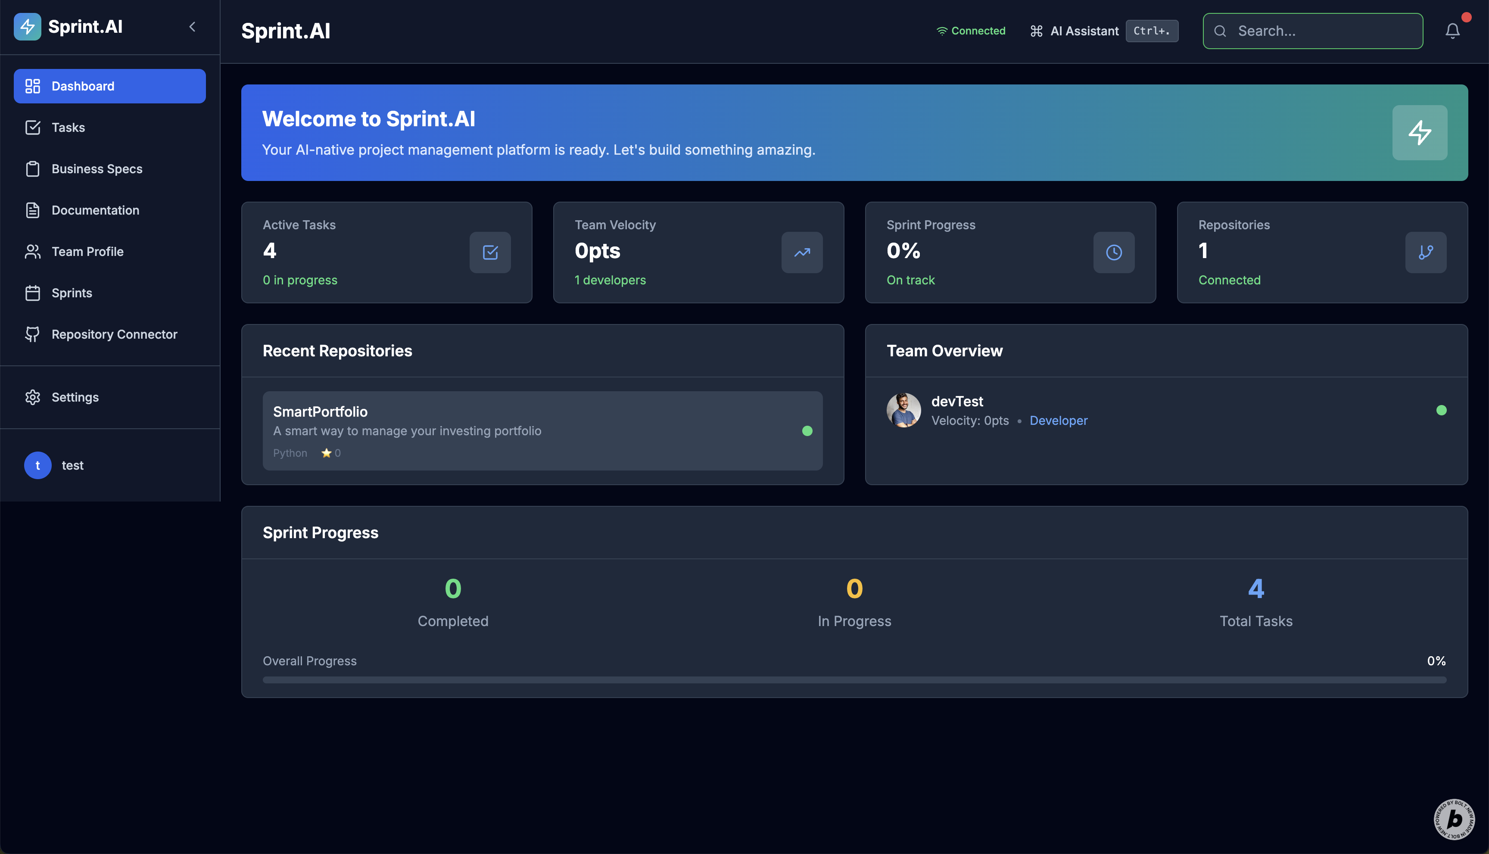Image resolution: width=1489 pixels, height=854 pixels.
Task: Click the Repositories branch icon
Action: point(1425,252)
